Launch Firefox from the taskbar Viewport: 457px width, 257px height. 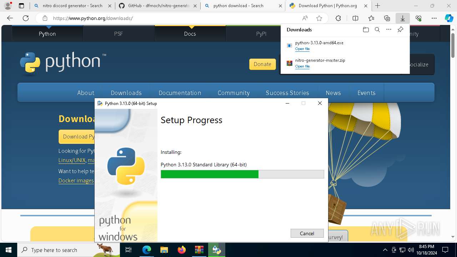[x=181, y=250]
